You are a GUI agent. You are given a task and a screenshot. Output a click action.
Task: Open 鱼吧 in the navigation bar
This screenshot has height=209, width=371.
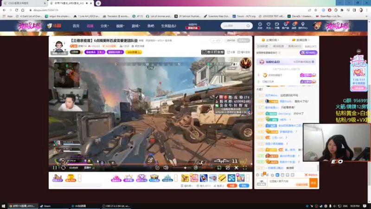(x=150, y=26)
